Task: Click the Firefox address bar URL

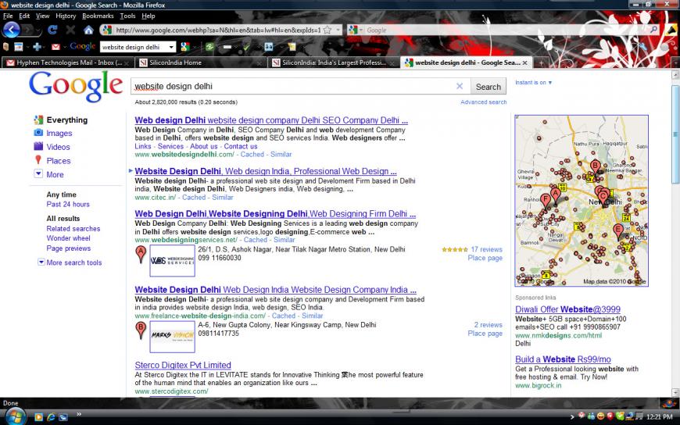Action: click(x=218, y=30)
